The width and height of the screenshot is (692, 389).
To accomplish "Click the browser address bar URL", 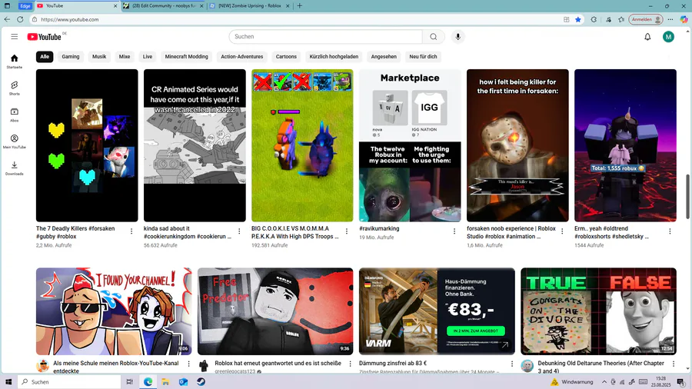I will (70, 19).
